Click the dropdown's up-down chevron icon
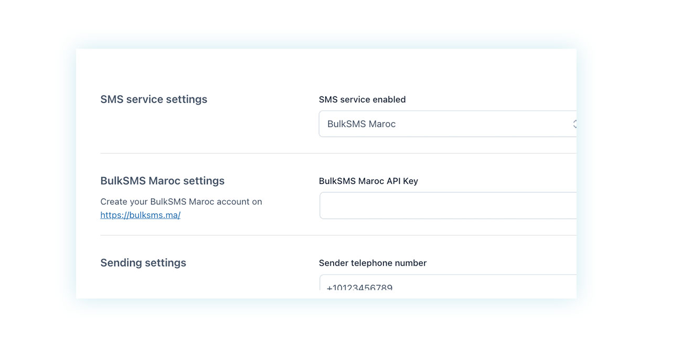The image size is (682, 342). click(x=574, y=124)
